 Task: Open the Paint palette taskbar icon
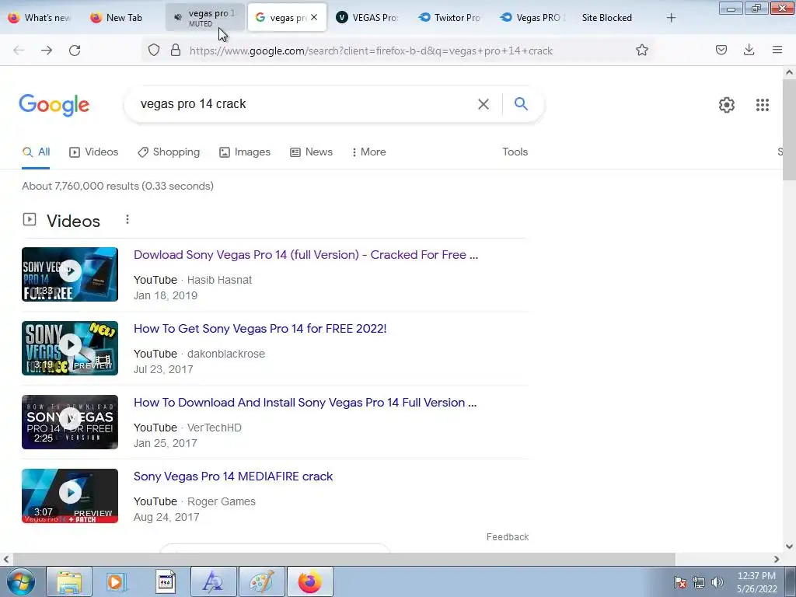pos(261,581)
